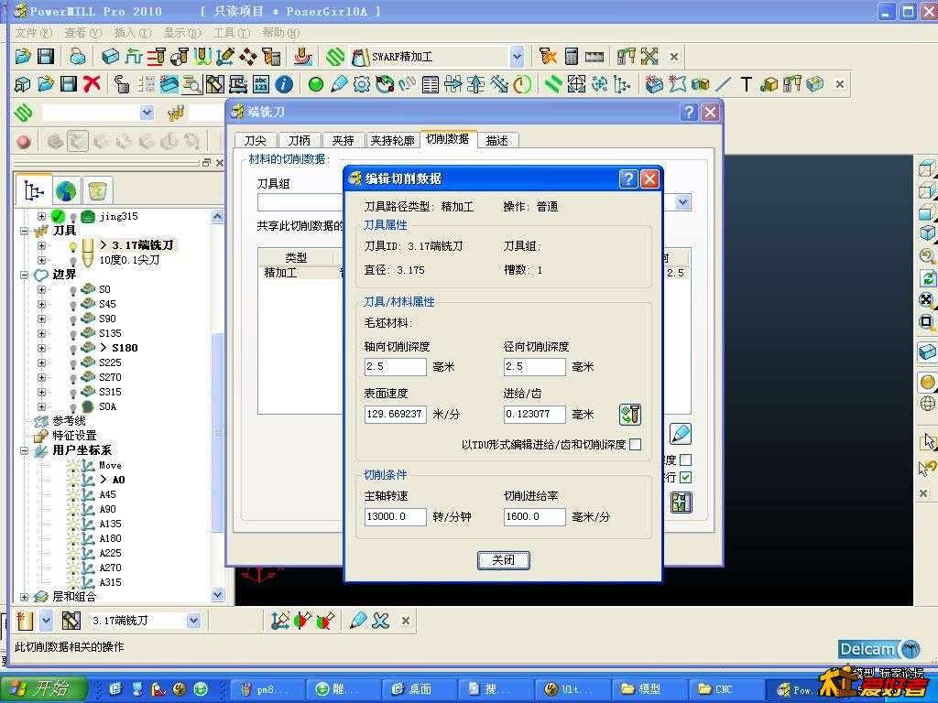Click the green stripes toolpath icon in top toolbar
Image resolution: width=938 pixels, height=703 pixels.
coord(335,57)
